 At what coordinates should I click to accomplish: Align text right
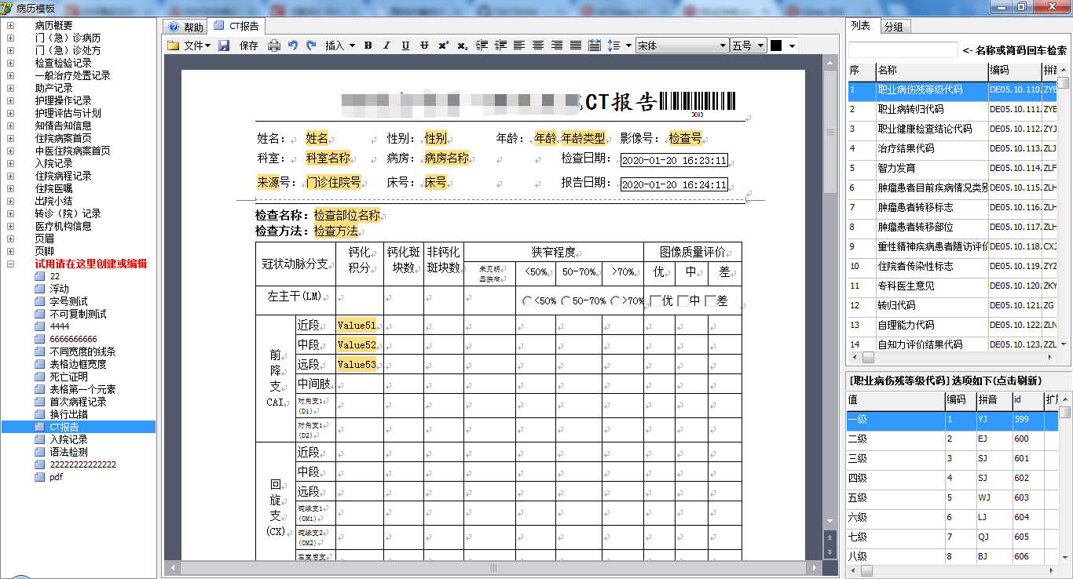[557, 46]
